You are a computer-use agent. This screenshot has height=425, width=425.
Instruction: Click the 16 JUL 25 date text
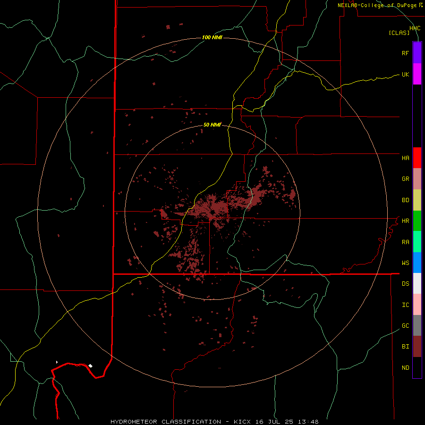(x=276, y=422)
